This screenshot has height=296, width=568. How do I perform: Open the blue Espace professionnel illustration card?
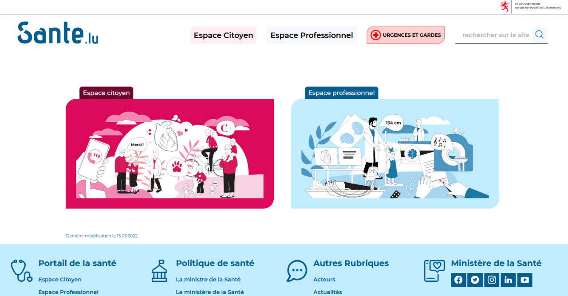click(395, 153)
